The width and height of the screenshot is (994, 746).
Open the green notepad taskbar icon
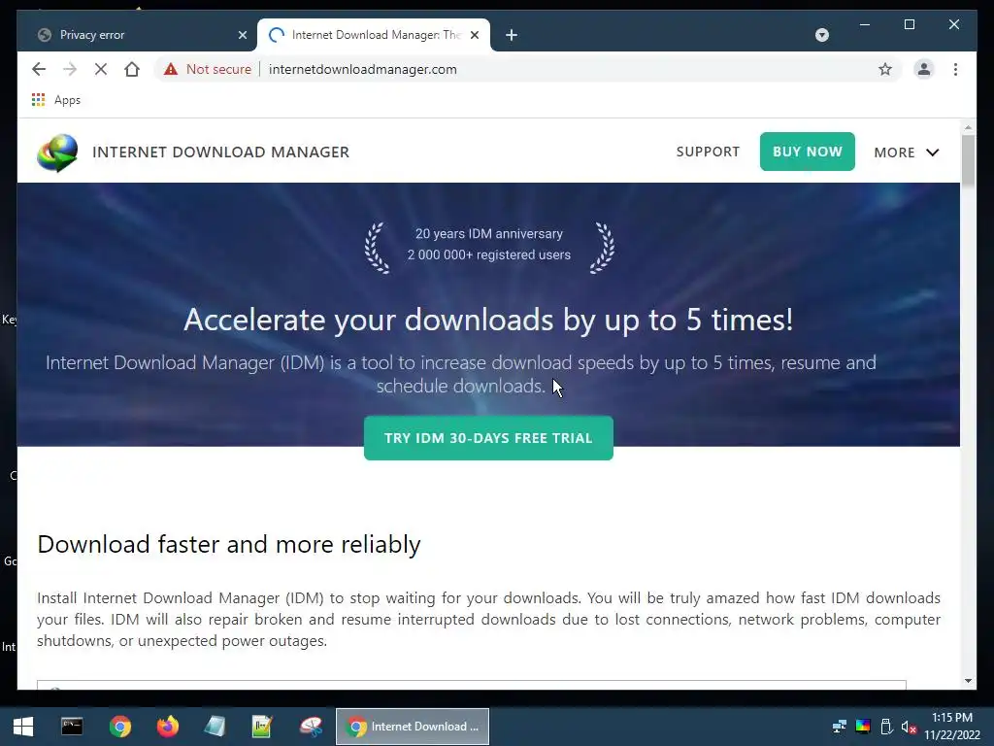(x=262, y=727)
